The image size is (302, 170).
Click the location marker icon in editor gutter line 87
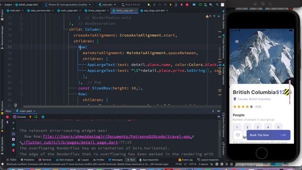click(16, 105)
